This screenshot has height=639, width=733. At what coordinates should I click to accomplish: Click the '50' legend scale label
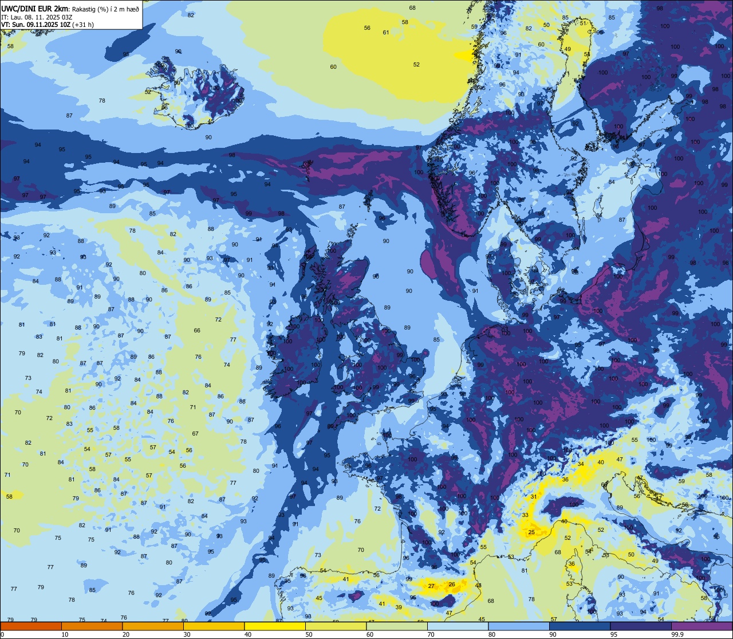pos(309,634)
